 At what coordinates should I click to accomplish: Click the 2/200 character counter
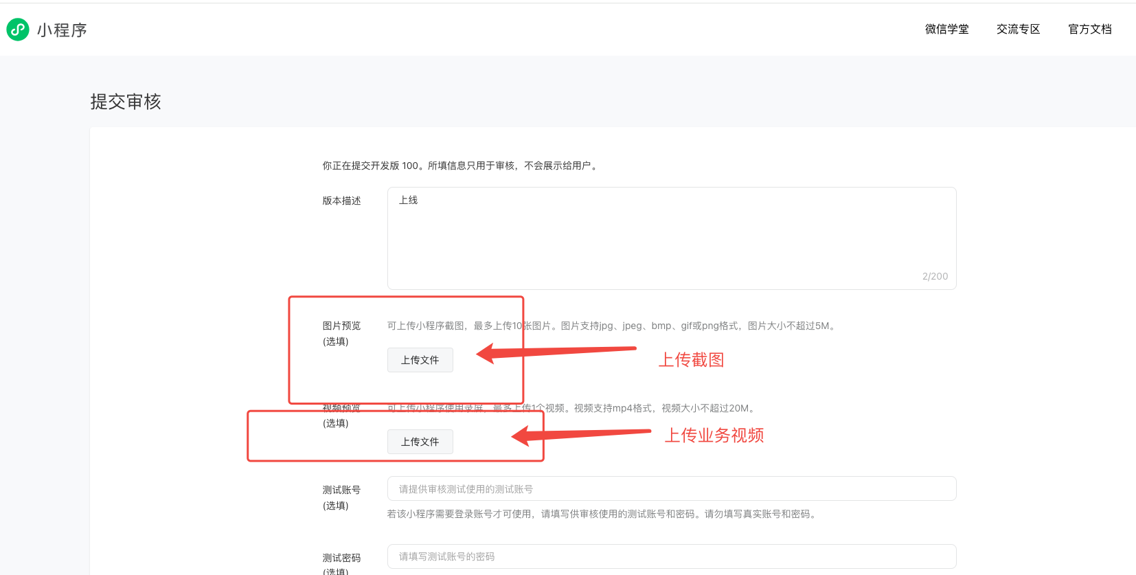coord(935,276)
